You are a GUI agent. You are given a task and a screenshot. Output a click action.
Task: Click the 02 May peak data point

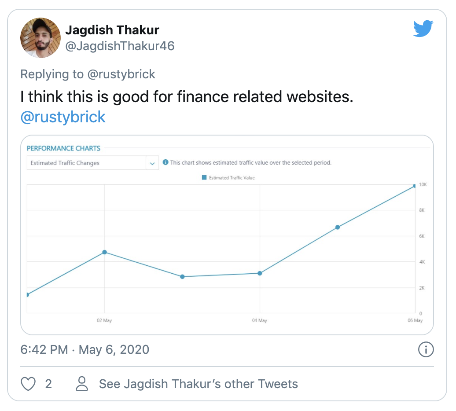click(105, 252)
